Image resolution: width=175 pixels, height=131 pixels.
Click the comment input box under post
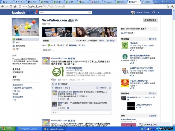coord(81,112)
